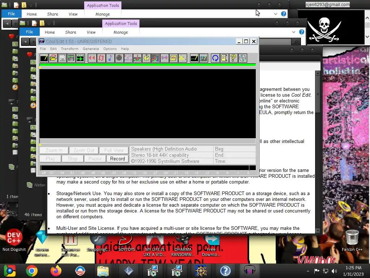
Task: Click the Stop button in Cool Edit
Action: 73,159
